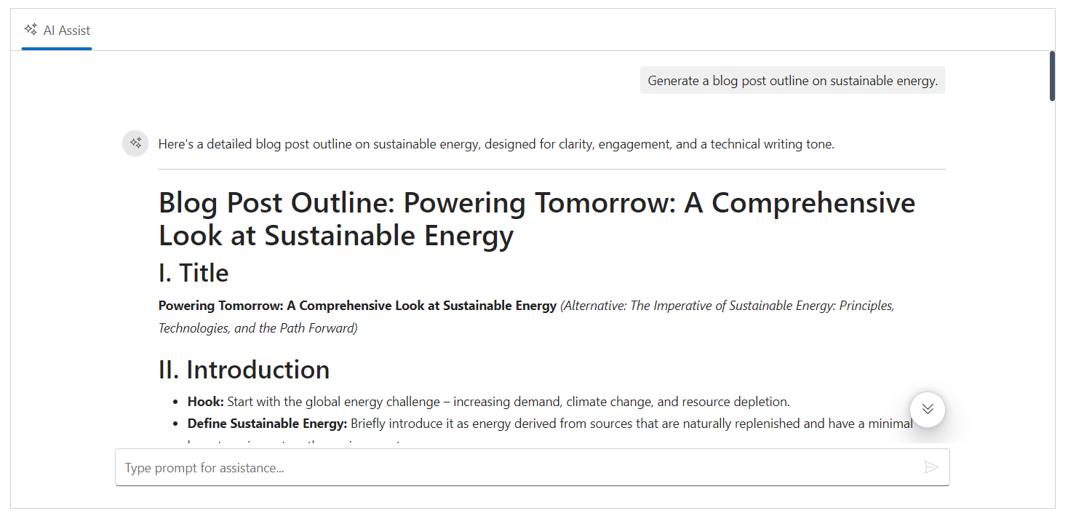
Task: Click the bold "Powering Tomorrow" title under I. Title
Action: 357,306
